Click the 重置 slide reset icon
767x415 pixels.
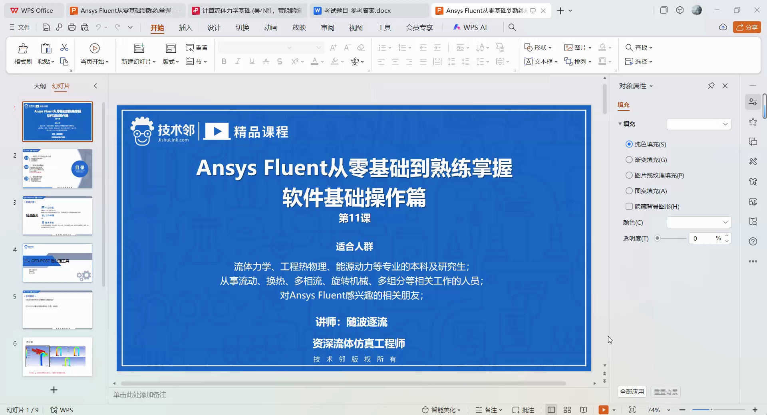tap(197, 47)
